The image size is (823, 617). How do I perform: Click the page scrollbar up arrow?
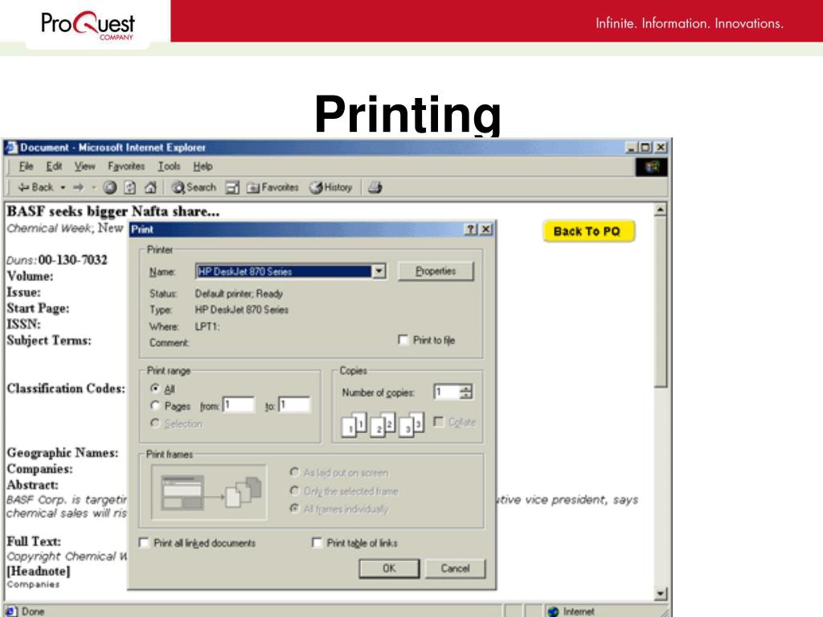tap(661, 210)
